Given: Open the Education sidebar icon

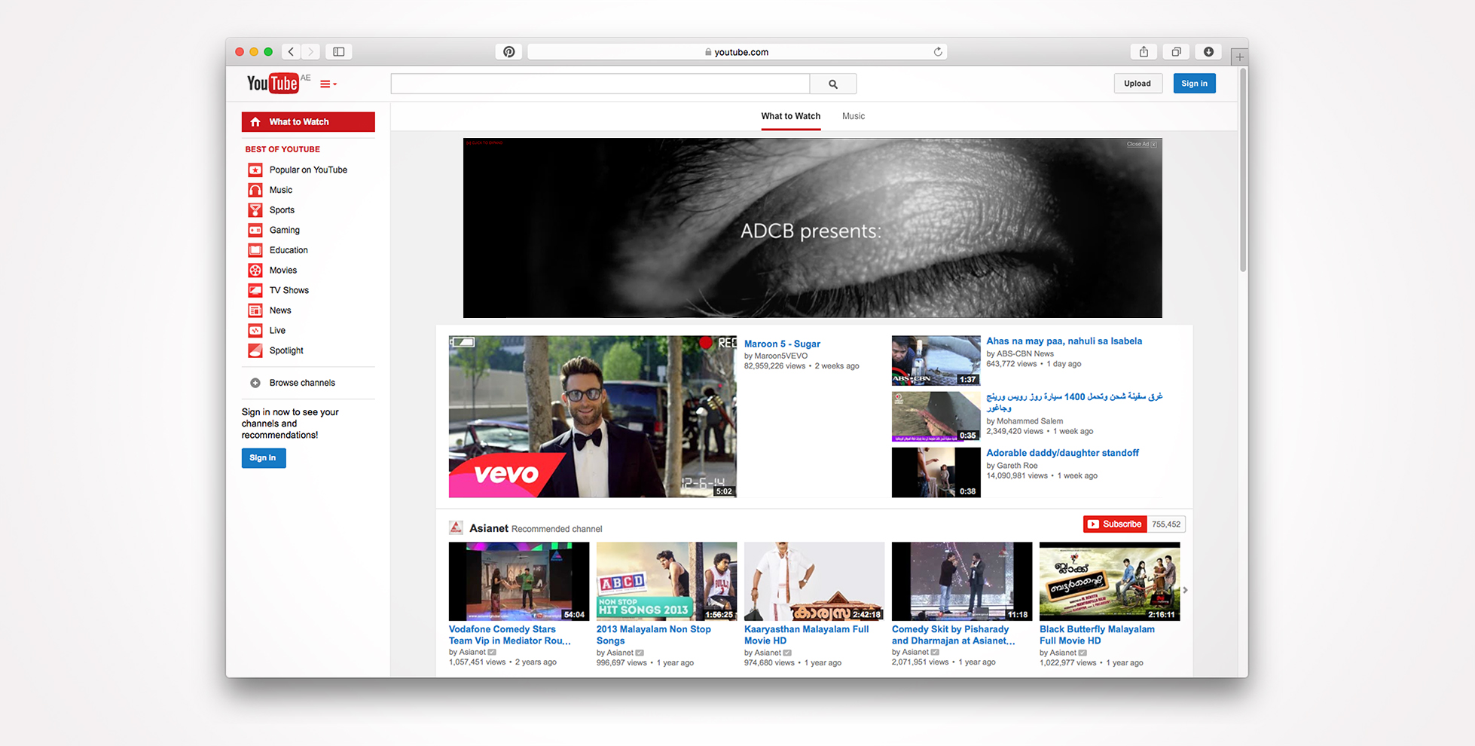Looking at the screenshot, I should click(255, 250).
